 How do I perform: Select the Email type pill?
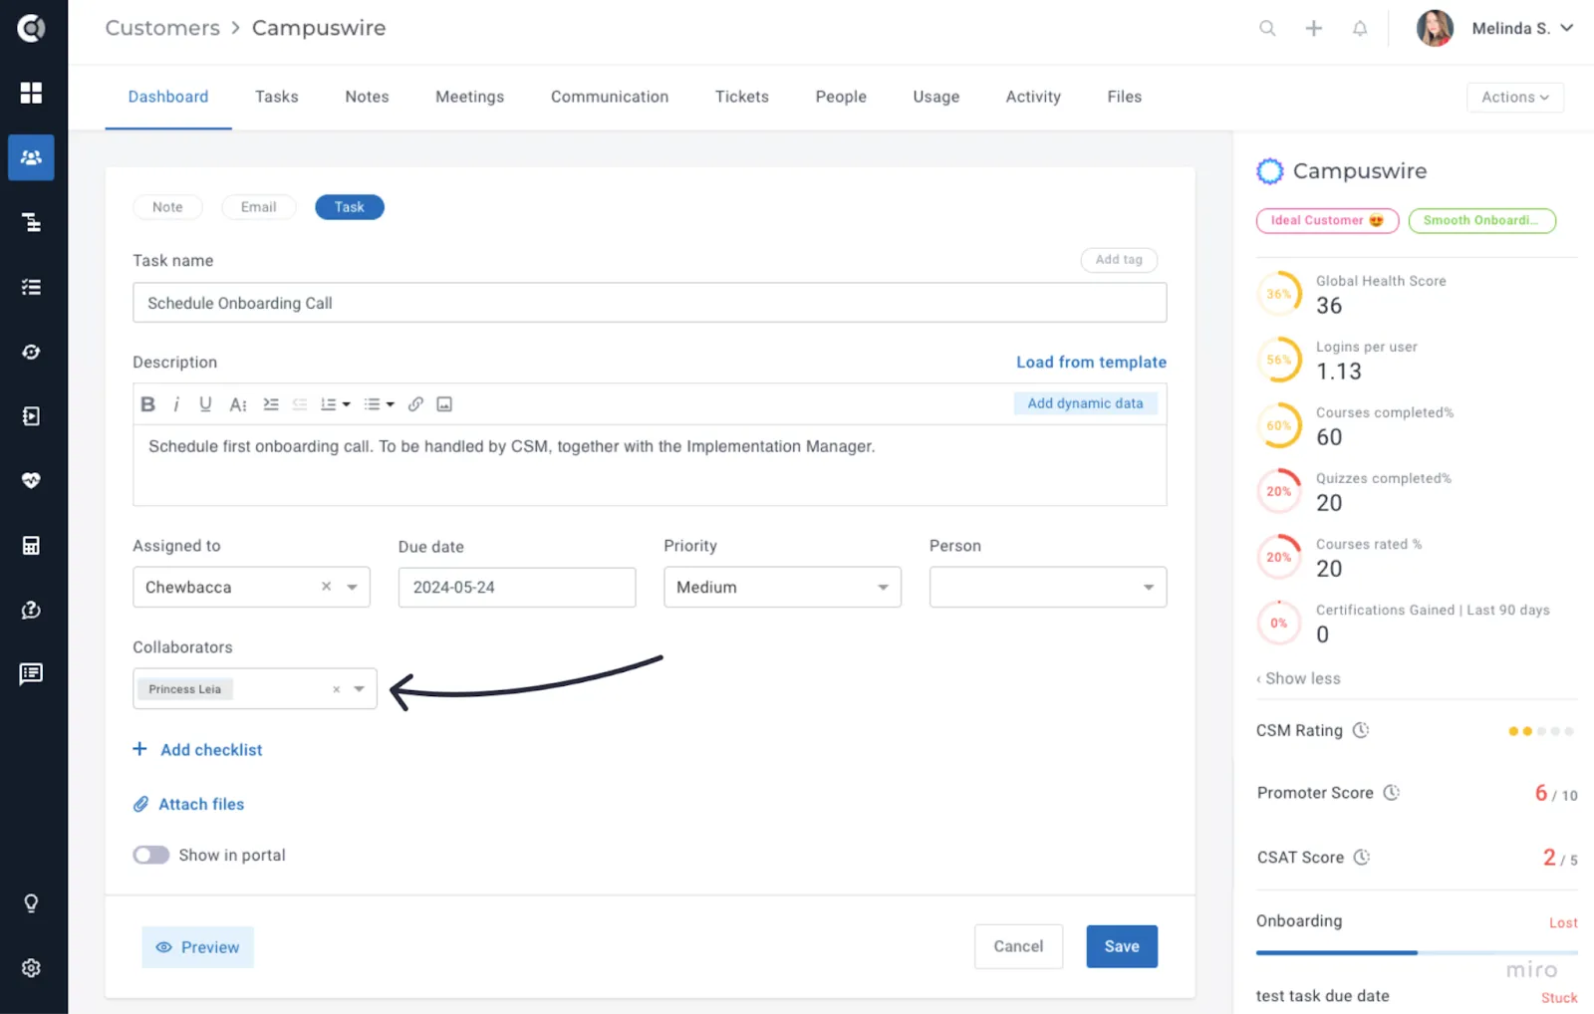(258, 207)
